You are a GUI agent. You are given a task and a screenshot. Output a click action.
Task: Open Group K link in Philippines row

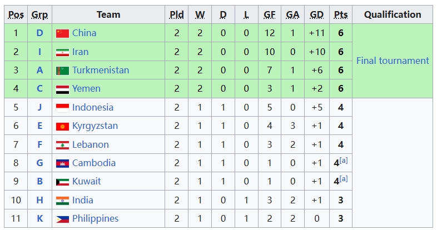(39, 218)
